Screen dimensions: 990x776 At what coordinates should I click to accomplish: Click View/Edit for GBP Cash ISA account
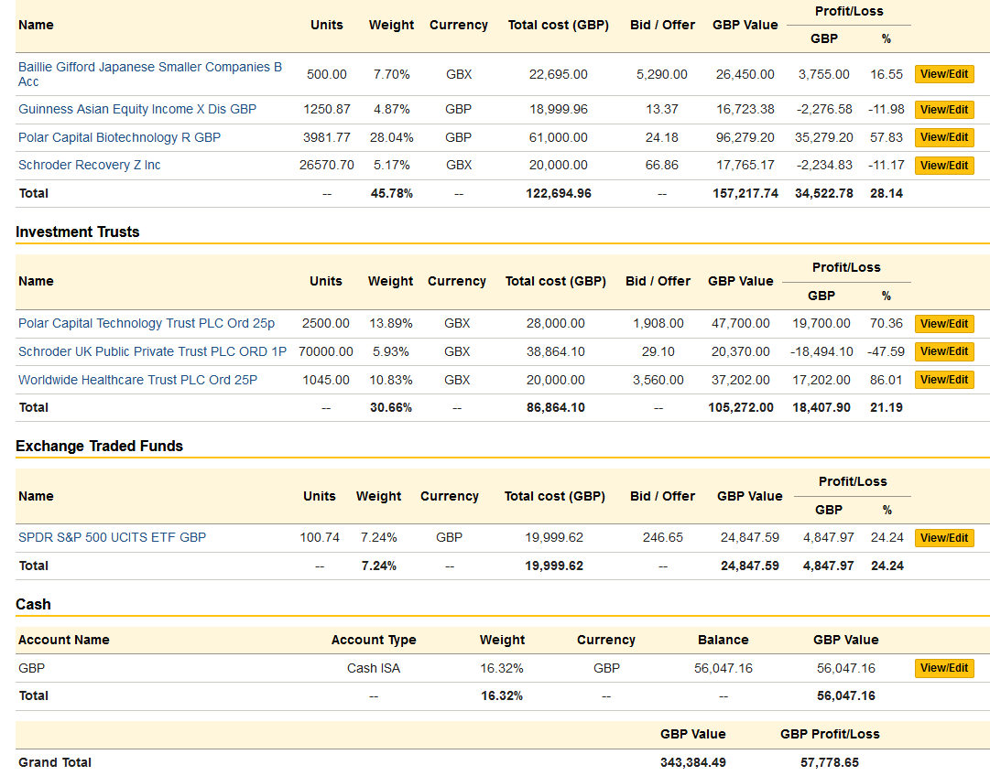click(944, 668)
